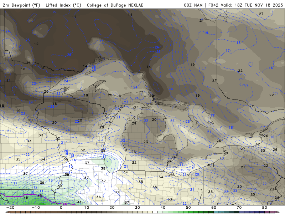Click the "-20" color scale label
Image resolution: width=285 pixels, height=214 pixels.
coord(10,208)
